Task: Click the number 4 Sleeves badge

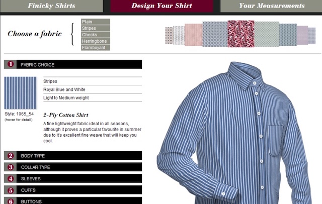Action: pyautogui.click(x=11, y=178)
